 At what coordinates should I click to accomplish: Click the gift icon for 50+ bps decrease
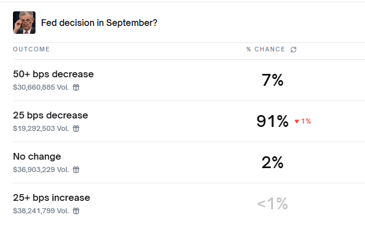[76, 87]
